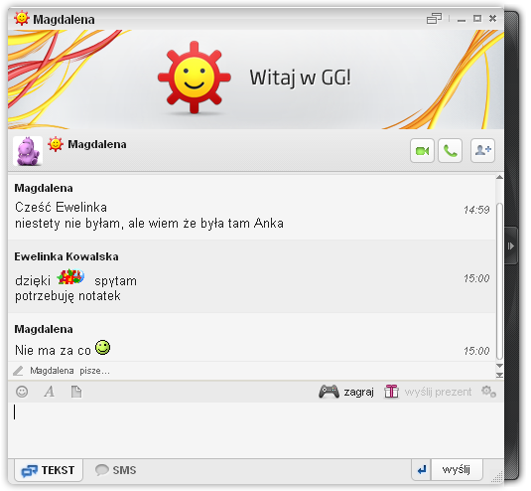Click the large GG sun logo in banner
This screenshot has height=491, width=531.
tap(195, 78)
